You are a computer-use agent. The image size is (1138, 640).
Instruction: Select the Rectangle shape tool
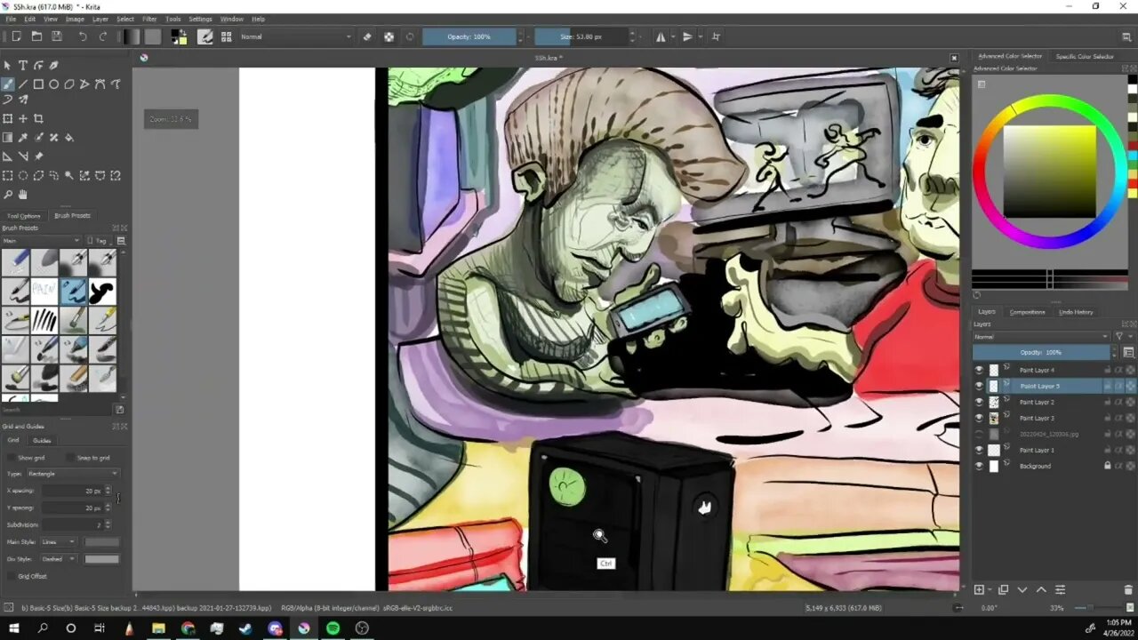point(38,84)
